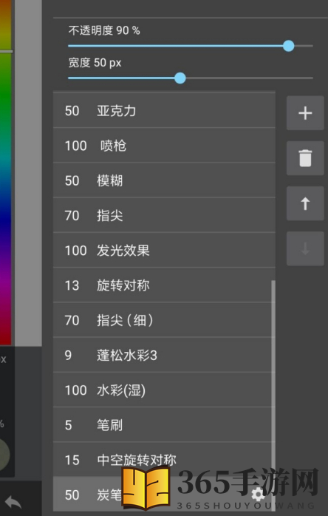Click the greyed-out move down arrow

[x=305, y=248]
